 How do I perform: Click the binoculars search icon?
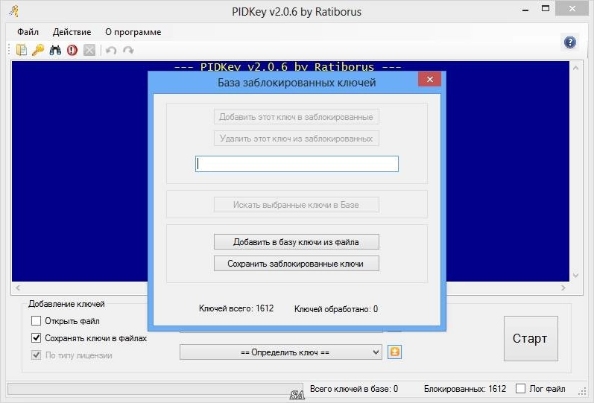coord(55,50)
